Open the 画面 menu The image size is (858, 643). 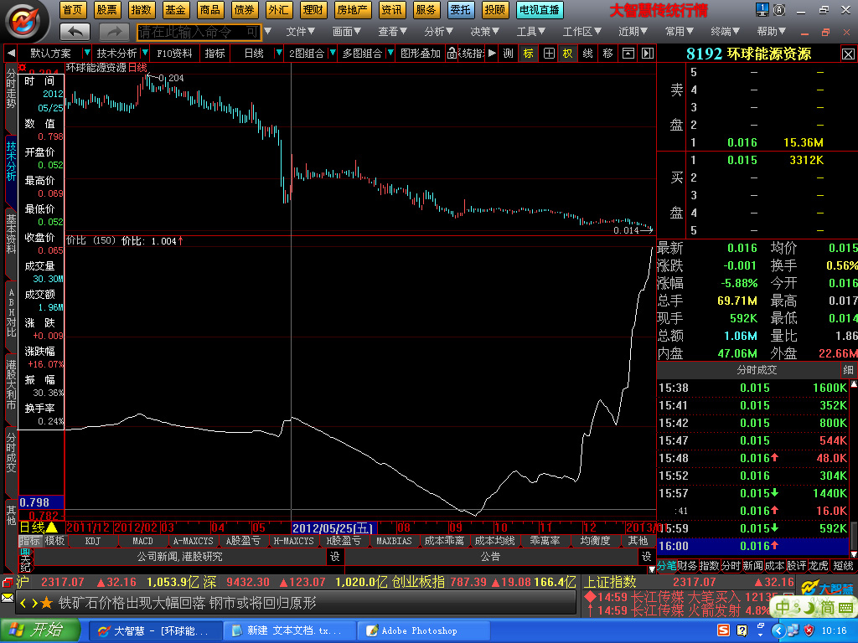click(347, 32)
